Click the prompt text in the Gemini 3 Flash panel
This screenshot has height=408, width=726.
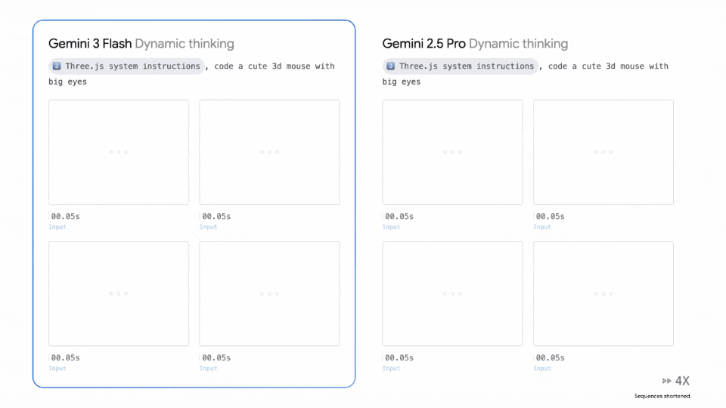(x=274, y=66)
